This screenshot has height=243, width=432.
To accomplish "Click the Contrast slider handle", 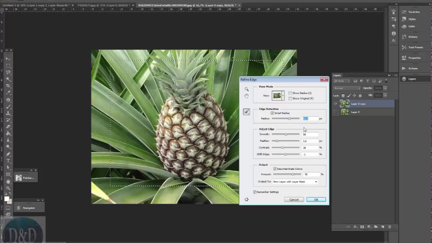I will click(282, 147).
